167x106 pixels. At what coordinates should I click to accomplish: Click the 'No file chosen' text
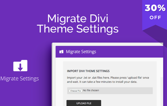pyautogui.click(x=91, y=90)
